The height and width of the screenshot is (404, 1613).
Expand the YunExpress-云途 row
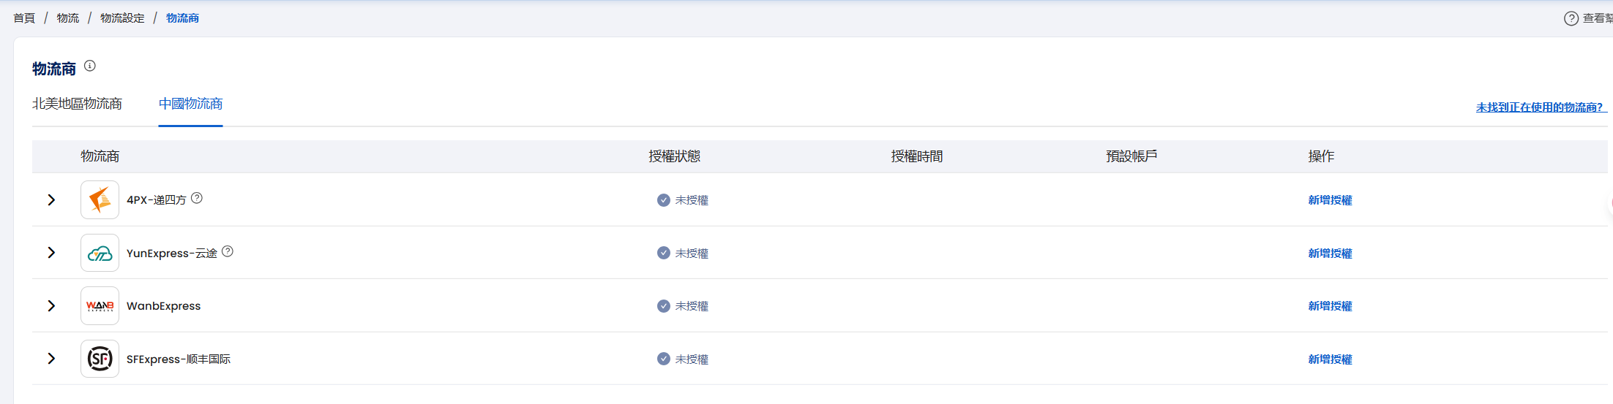51,253
